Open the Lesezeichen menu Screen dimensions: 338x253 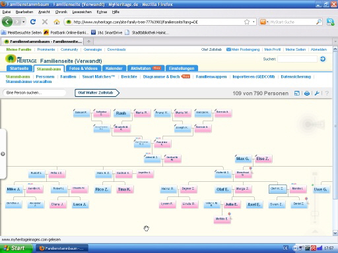tap(82, 12)
